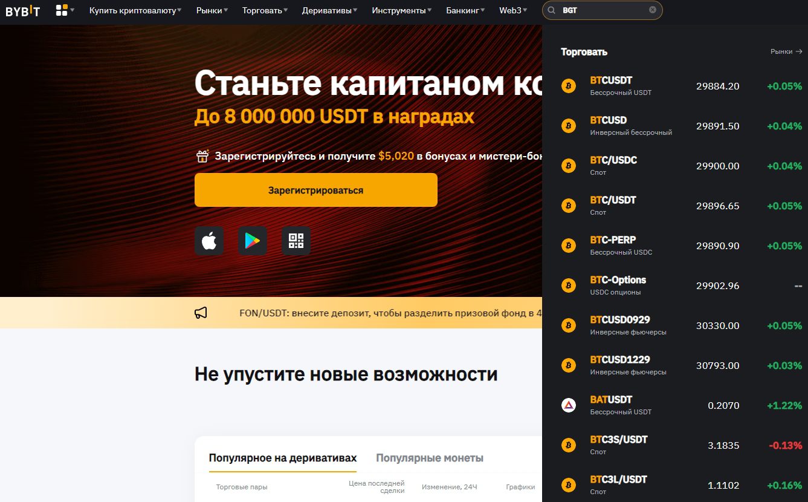
Task: Click the Bitcoin icon beside BTC-PERP
Action: pos(569,246)
